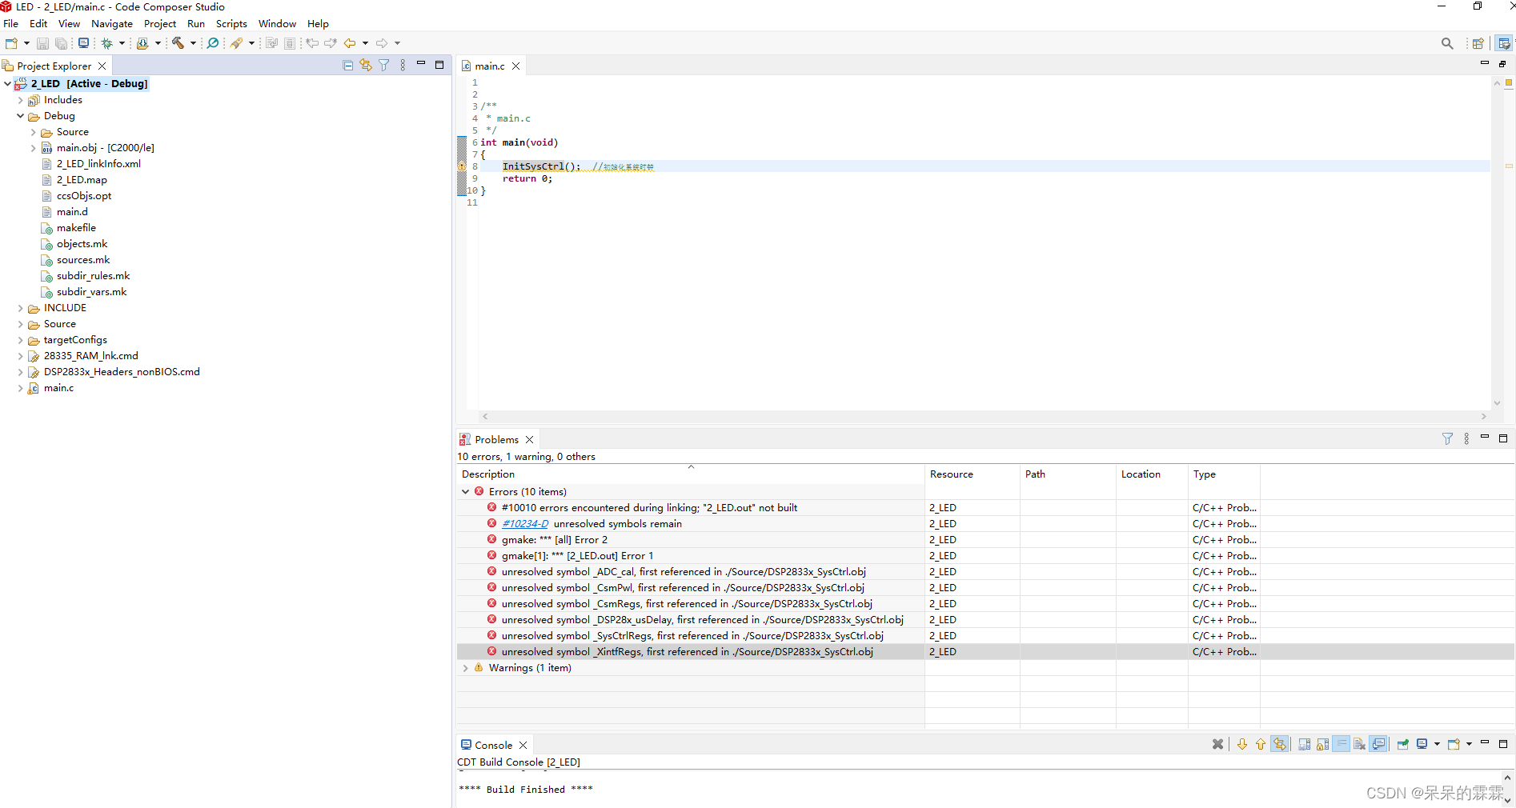Open Project Explorer filter icon

coord(384,66)
